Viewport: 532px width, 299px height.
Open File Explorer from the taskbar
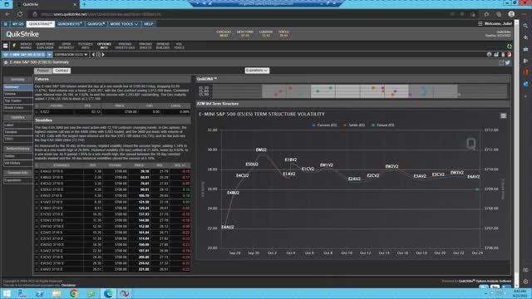pos(57,293)
